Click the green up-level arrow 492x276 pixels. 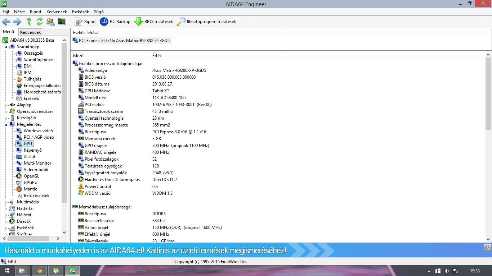(x=29, y=22)
